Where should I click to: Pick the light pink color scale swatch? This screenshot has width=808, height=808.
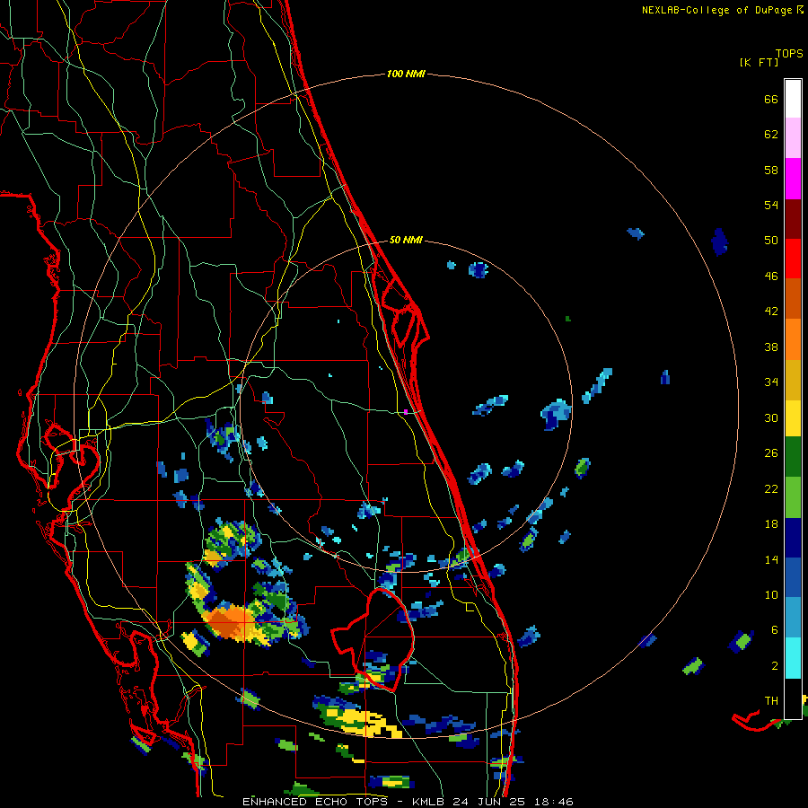(x=793, y=137)
